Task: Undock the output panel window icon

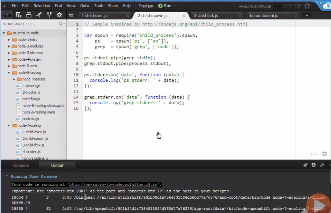Action: 322,165
